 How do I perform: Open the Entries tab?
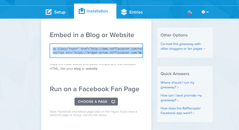(x=131, y=12)
